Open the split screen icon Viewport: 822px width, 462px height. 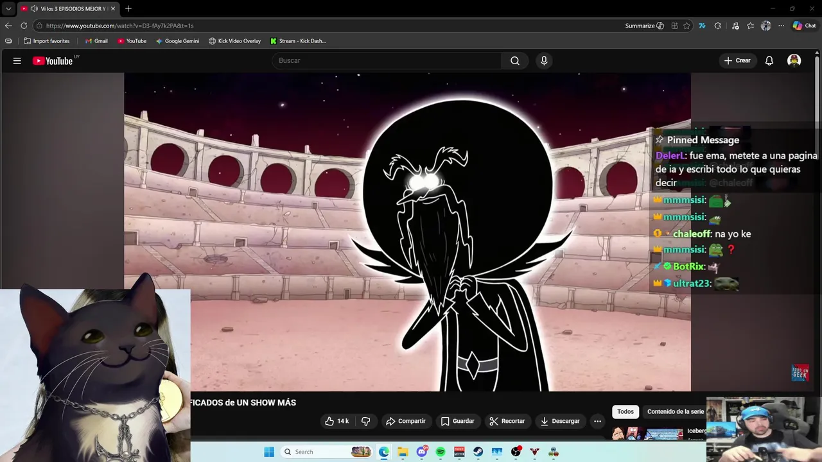pos(674,26)
